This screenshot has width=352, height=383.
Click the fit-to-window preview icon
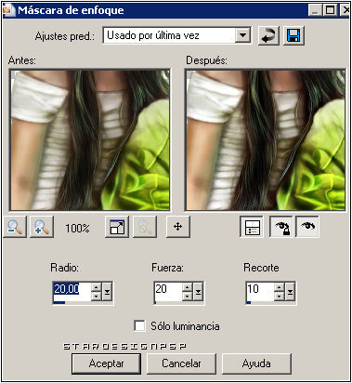[x=117, y=227]
